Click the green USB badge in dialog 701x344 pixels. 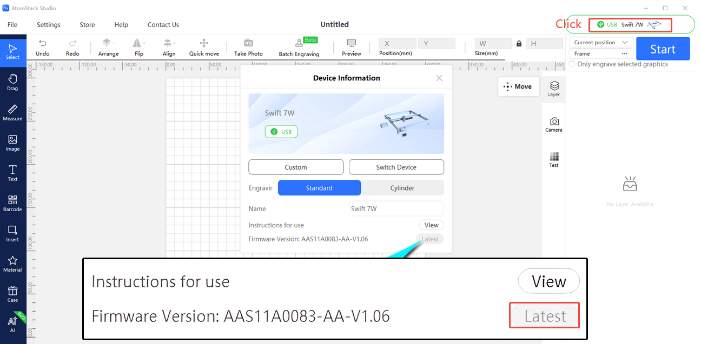pos(281,131)
